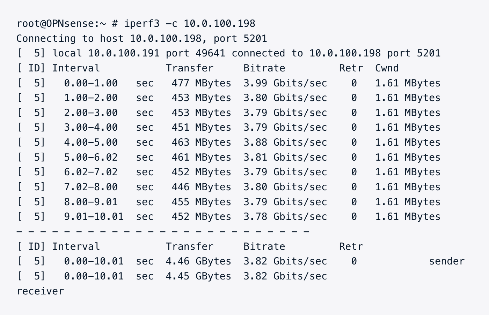
Task: Click the 'Connecting to host' line
Action: point(141,38)
